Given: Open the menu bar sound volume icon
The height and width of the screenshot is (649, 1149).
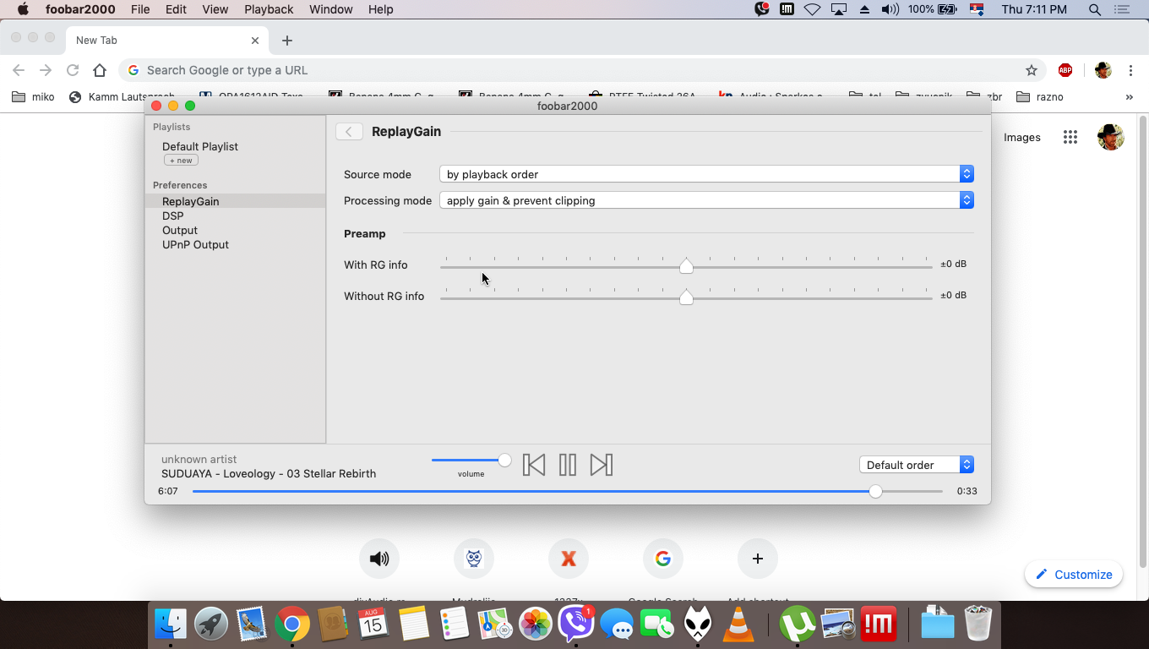Looking at the screenshot, I should [x=890, y=9].
